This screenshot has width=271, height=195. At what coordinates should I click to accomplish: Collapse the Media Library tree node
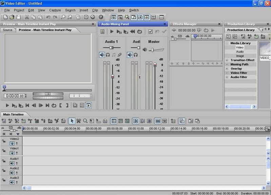(x=227, y=43)
